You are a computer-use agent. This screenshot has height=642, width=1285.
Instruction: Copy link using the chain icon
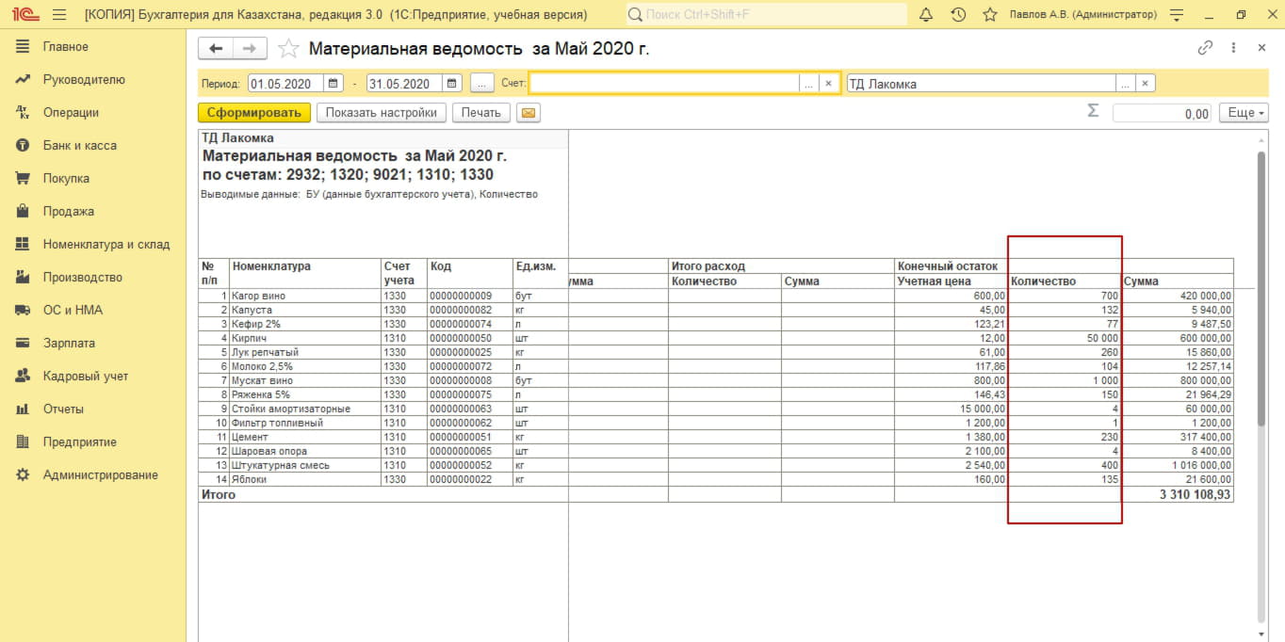[1205, 48]
